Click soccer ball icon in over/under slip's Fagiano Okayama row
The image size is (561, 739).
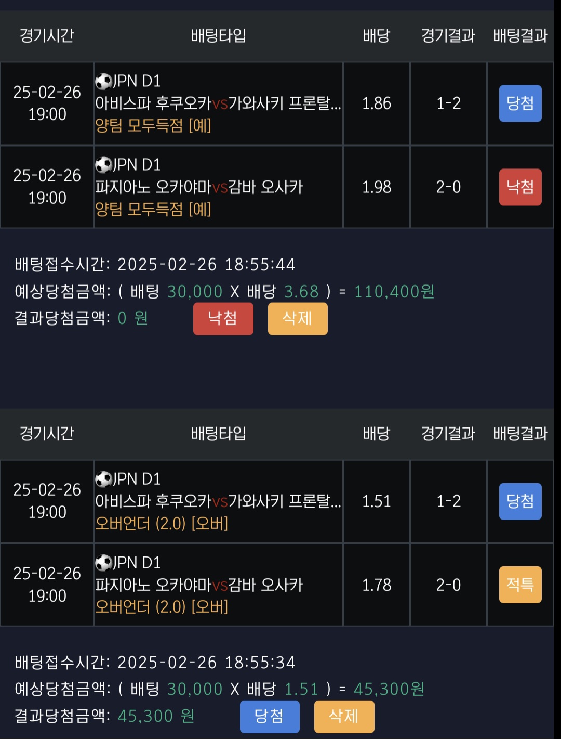tap(104, 563)
